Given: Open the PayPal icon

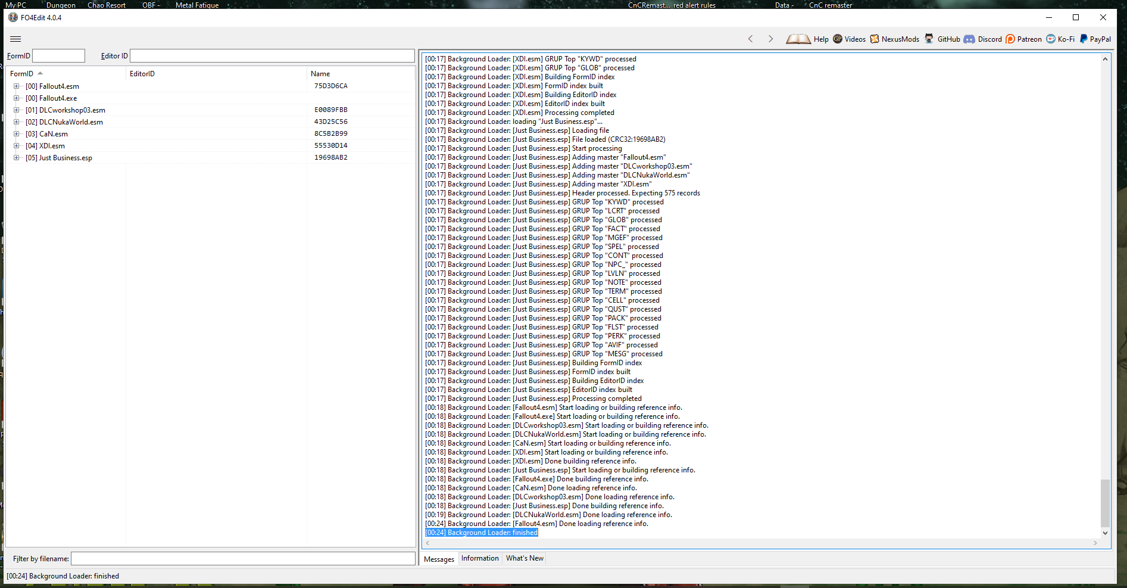Looking at the screenshot, I should click(x=1084, y=39).
